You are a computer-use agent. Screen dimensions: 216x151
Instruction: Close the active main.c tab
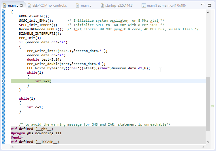click(x=22, y=5)
